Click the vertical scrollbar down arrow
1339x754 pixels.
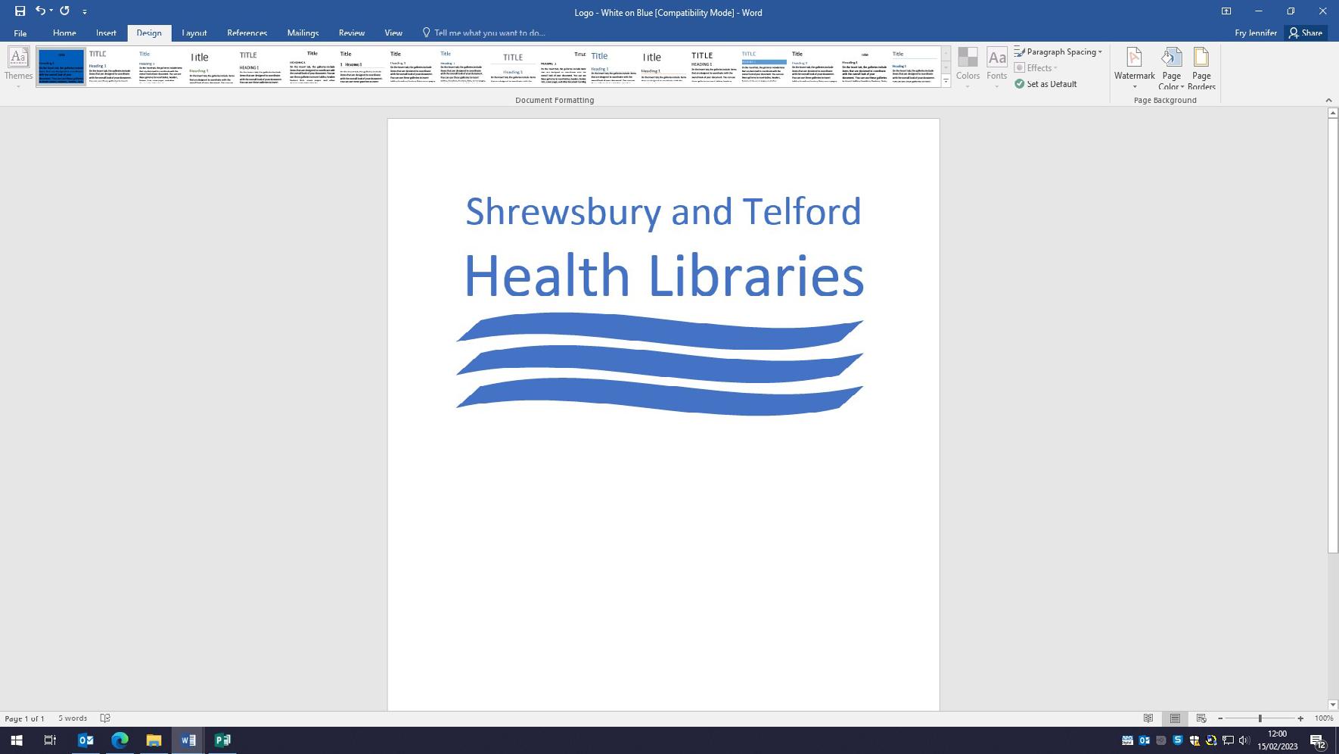click(x=1332, y=705)
